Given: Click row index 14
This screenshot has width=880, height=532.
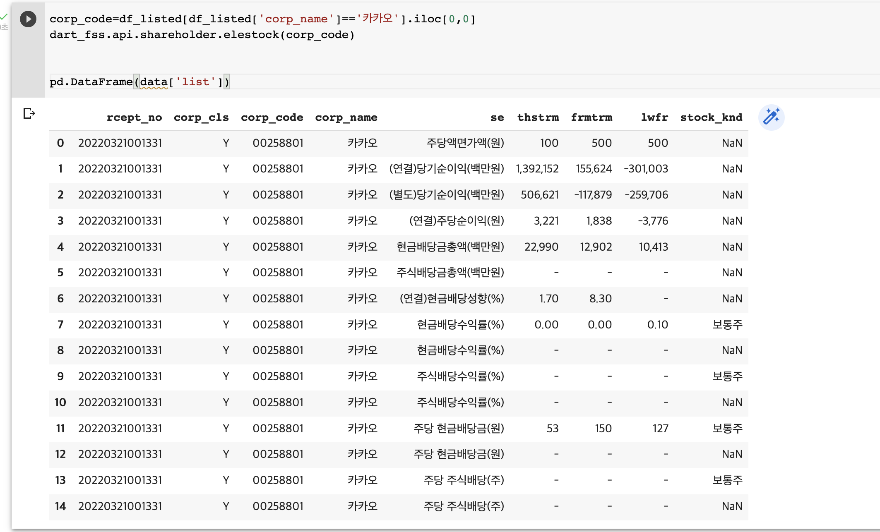Looking at the screenshot, I should coord(60,506).
